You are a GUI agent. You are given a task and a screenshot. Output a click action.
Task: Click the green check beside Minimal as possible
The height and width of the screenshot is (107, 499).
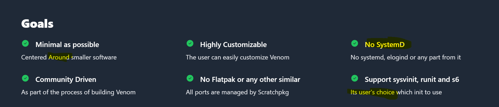pyautogui.click(x=25, y=43)
